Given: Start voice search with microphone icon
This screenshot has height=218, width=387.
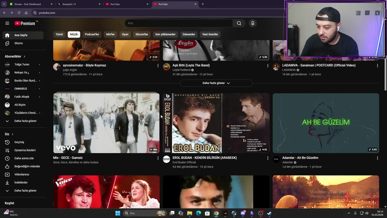Looking at the screenshot, I should point(253,23).
